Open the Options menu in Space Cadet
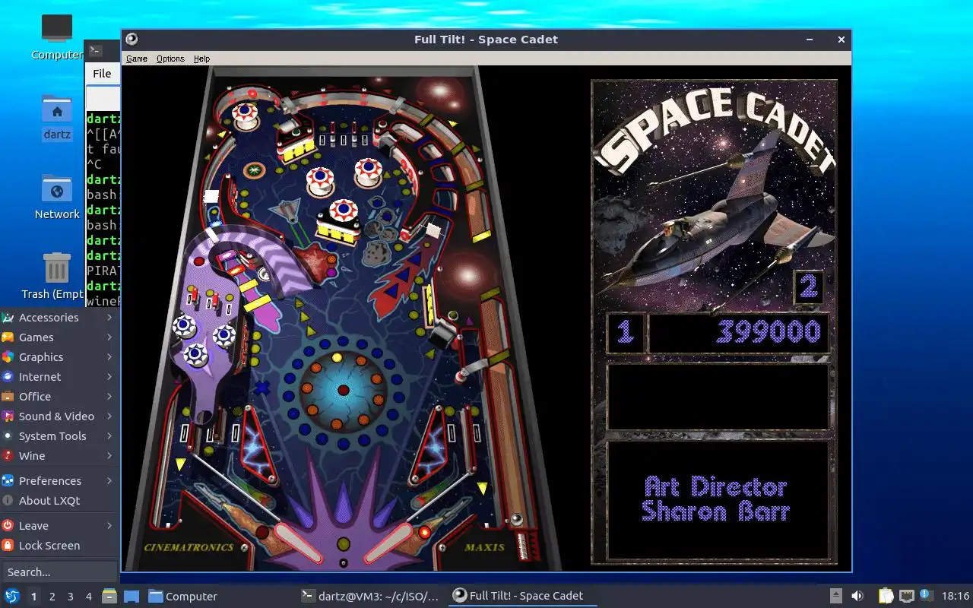Screen dimensions: 973x608 pyautogui.click(x=170, y=59)
